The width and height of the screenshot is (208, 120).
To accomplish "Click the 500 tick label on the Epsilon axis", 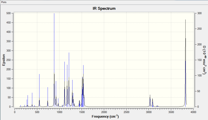I will (8, 13).
